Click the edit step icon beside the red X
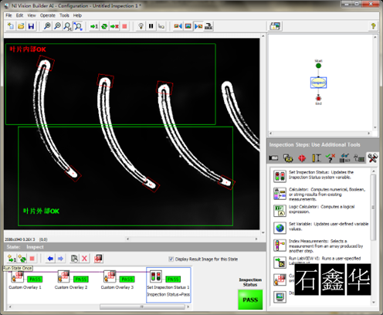383x315 pixels. coord(74,259)
